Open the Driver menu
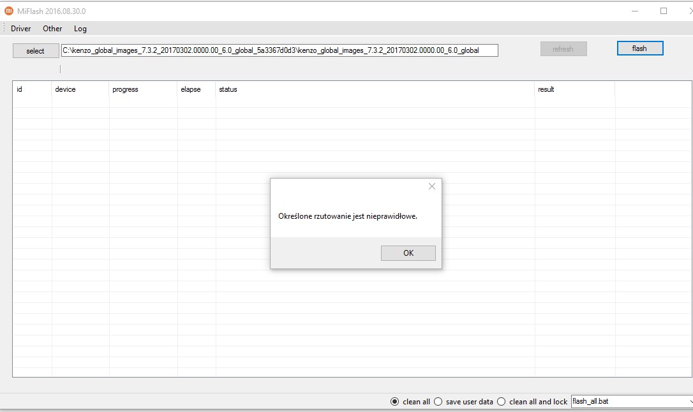Image resolution: width=693 pixels, height=412 pixels. click(x=21, y=29)
